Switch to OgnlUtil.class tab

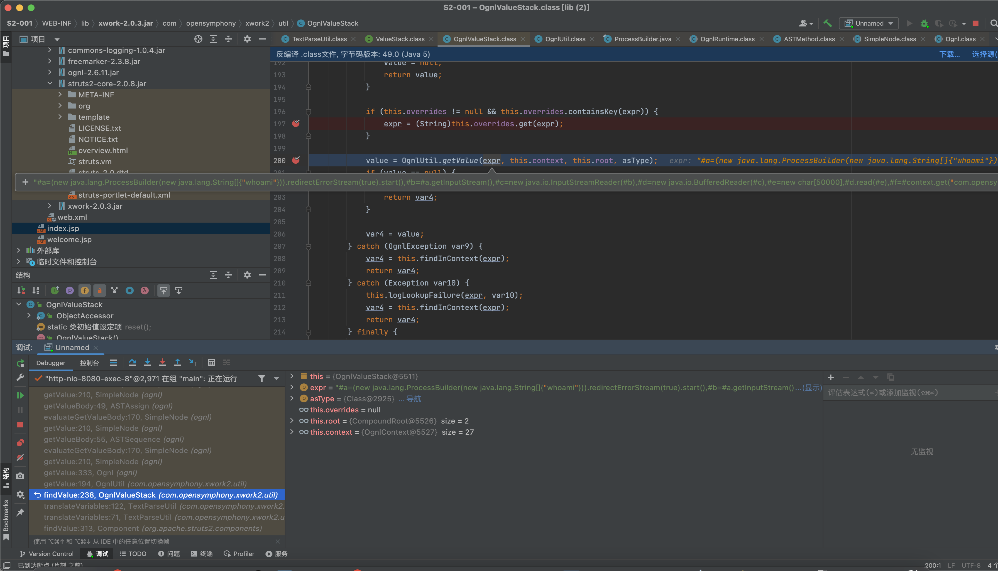[x=565, y=39]
